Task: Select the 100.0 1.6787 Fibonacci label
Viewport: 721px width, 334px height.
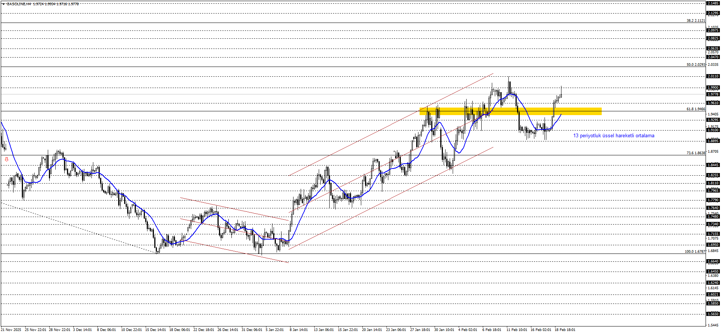Action: (x=695, y=252)
